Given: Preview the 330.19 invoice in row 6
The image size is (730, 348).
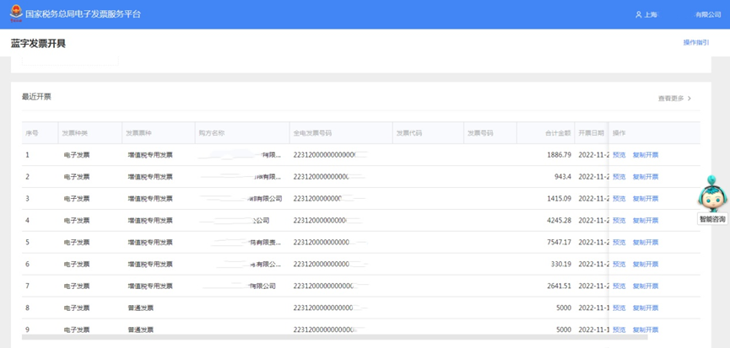Looking at the screenshot, I should [619, 265].
